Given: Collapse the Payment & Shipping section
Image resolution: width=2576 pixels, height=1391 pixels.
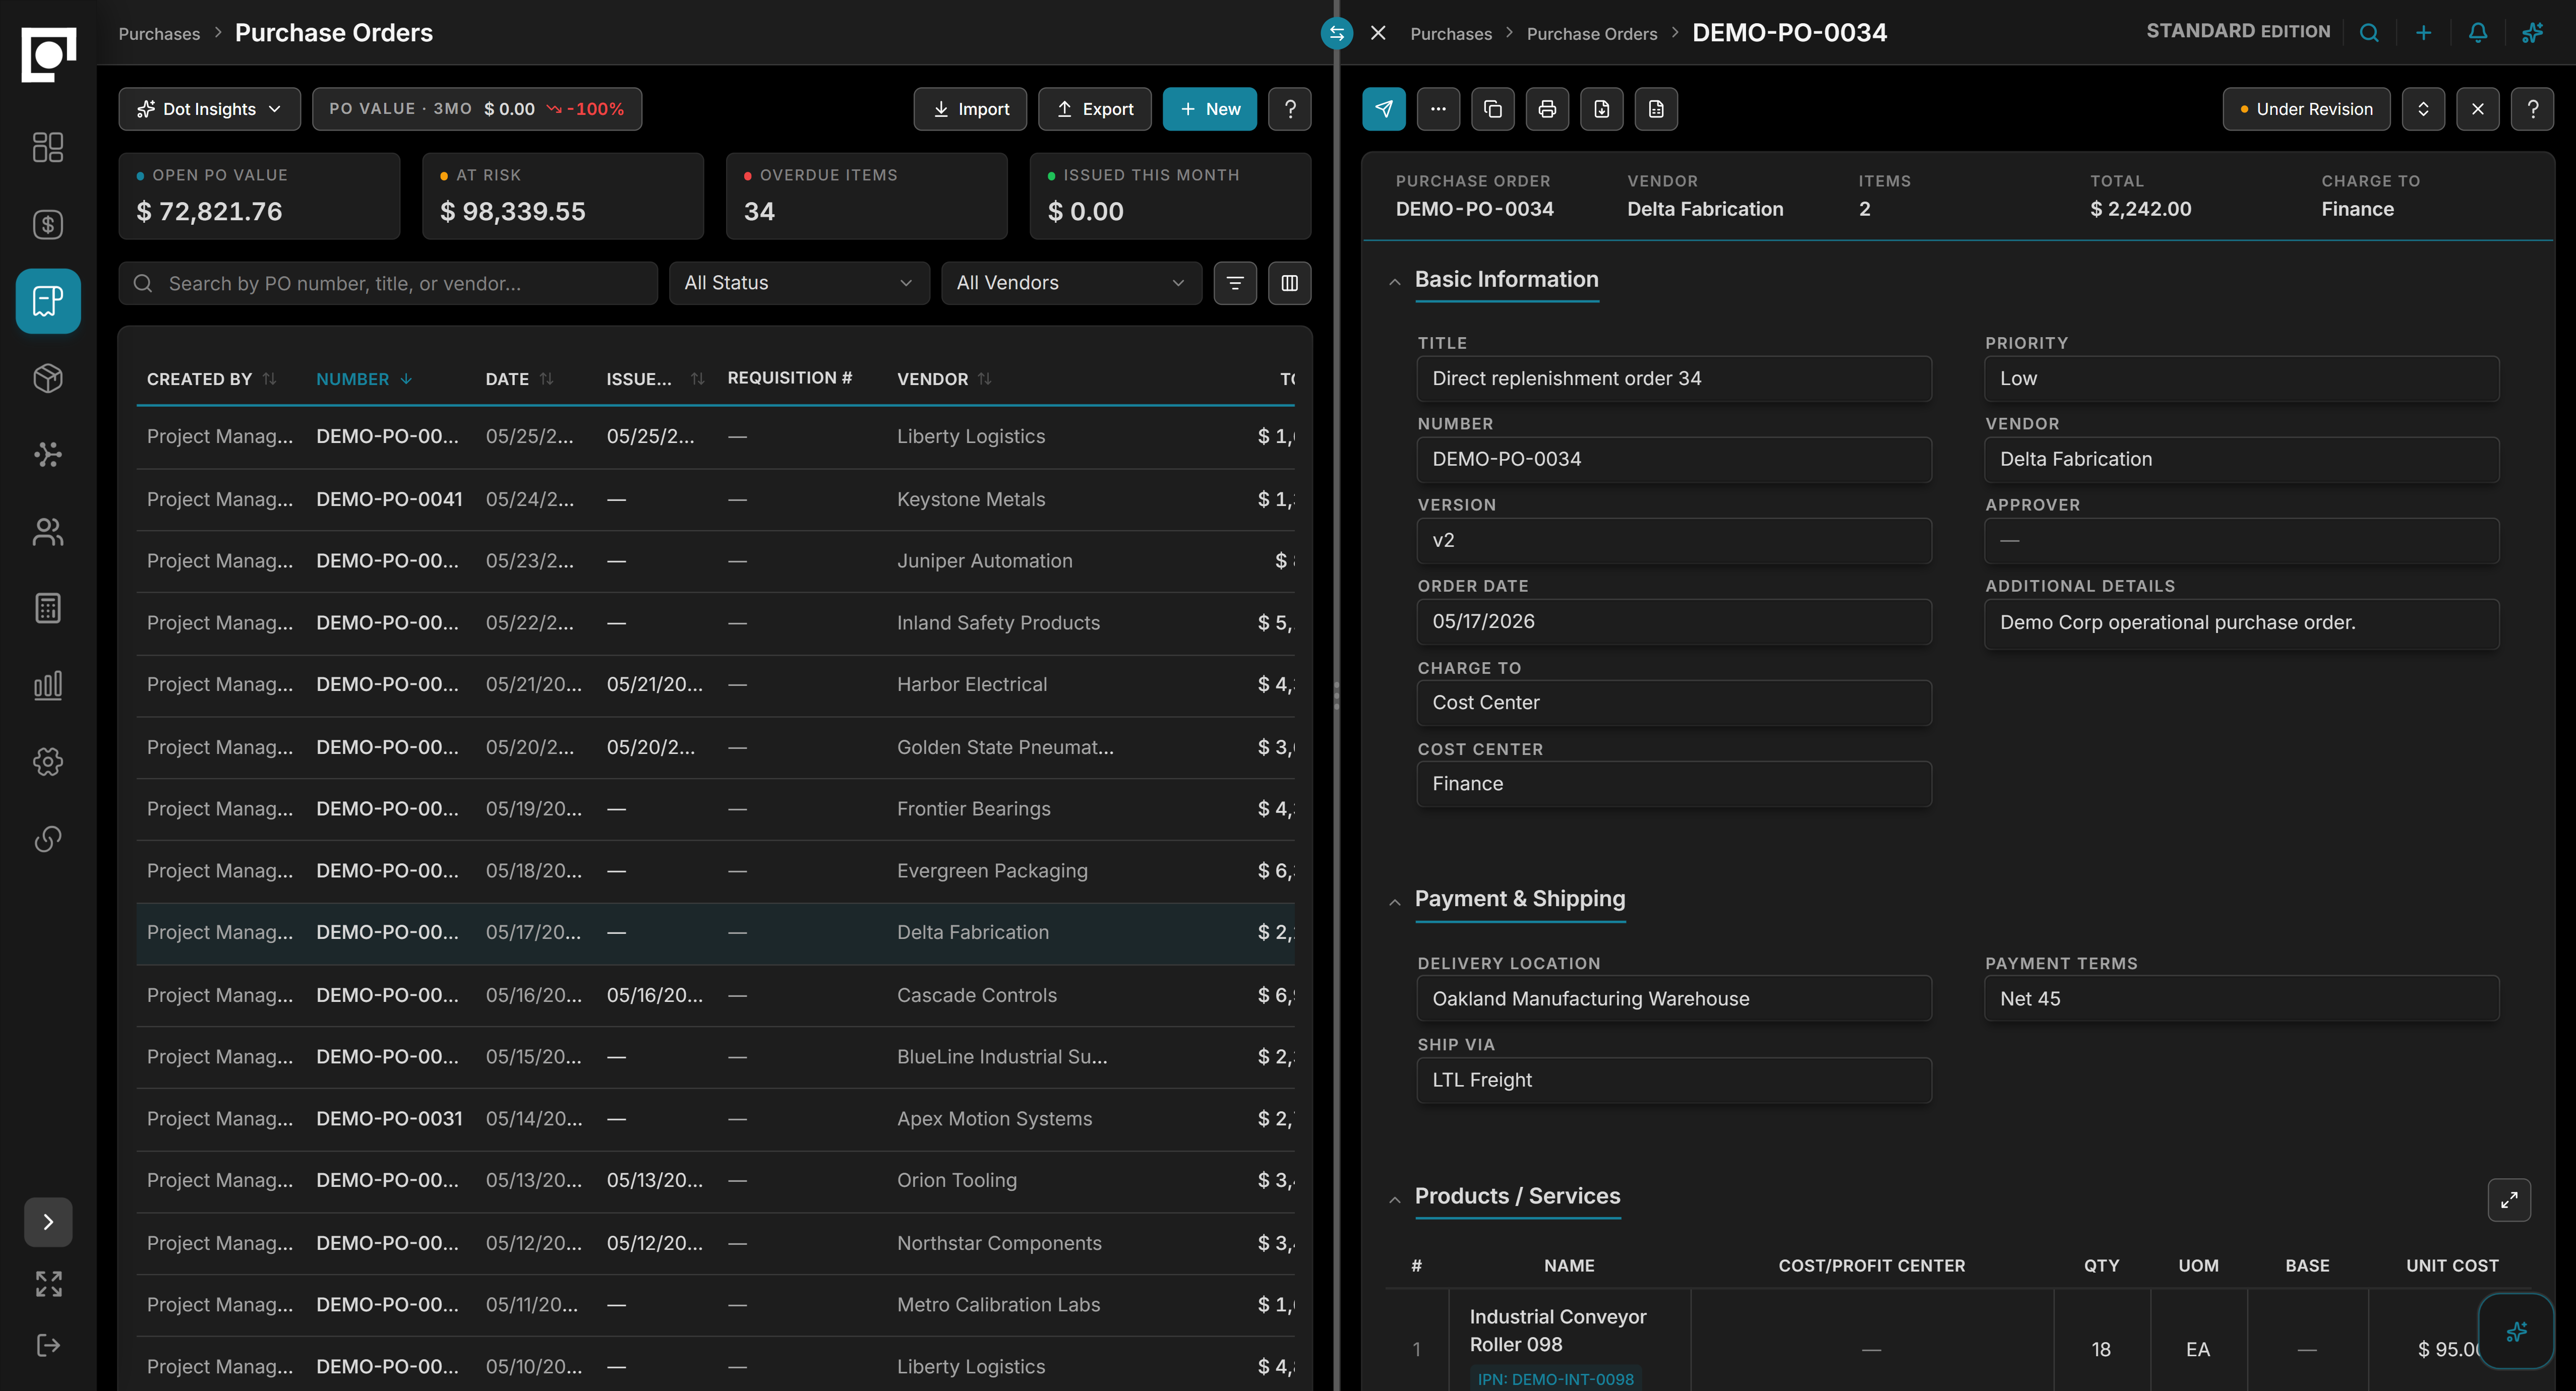Looking at the screenshot, I should pos(1394,901).
